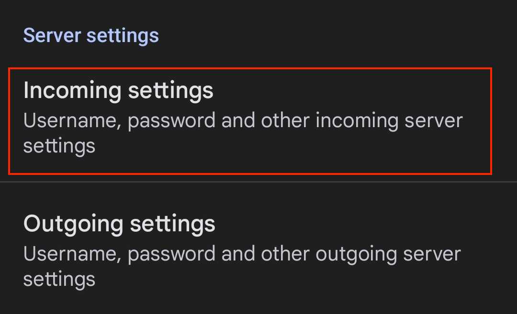Viewport: 517px width, 314px height.
Task: Click the word 'Server' in the blue header
Action: coord(52,35)
